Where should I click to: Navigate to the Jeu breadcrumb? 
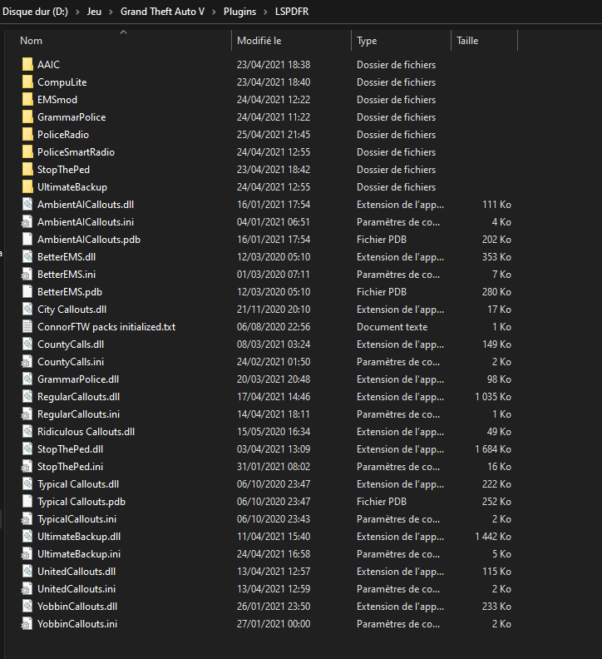coord(94,12)
